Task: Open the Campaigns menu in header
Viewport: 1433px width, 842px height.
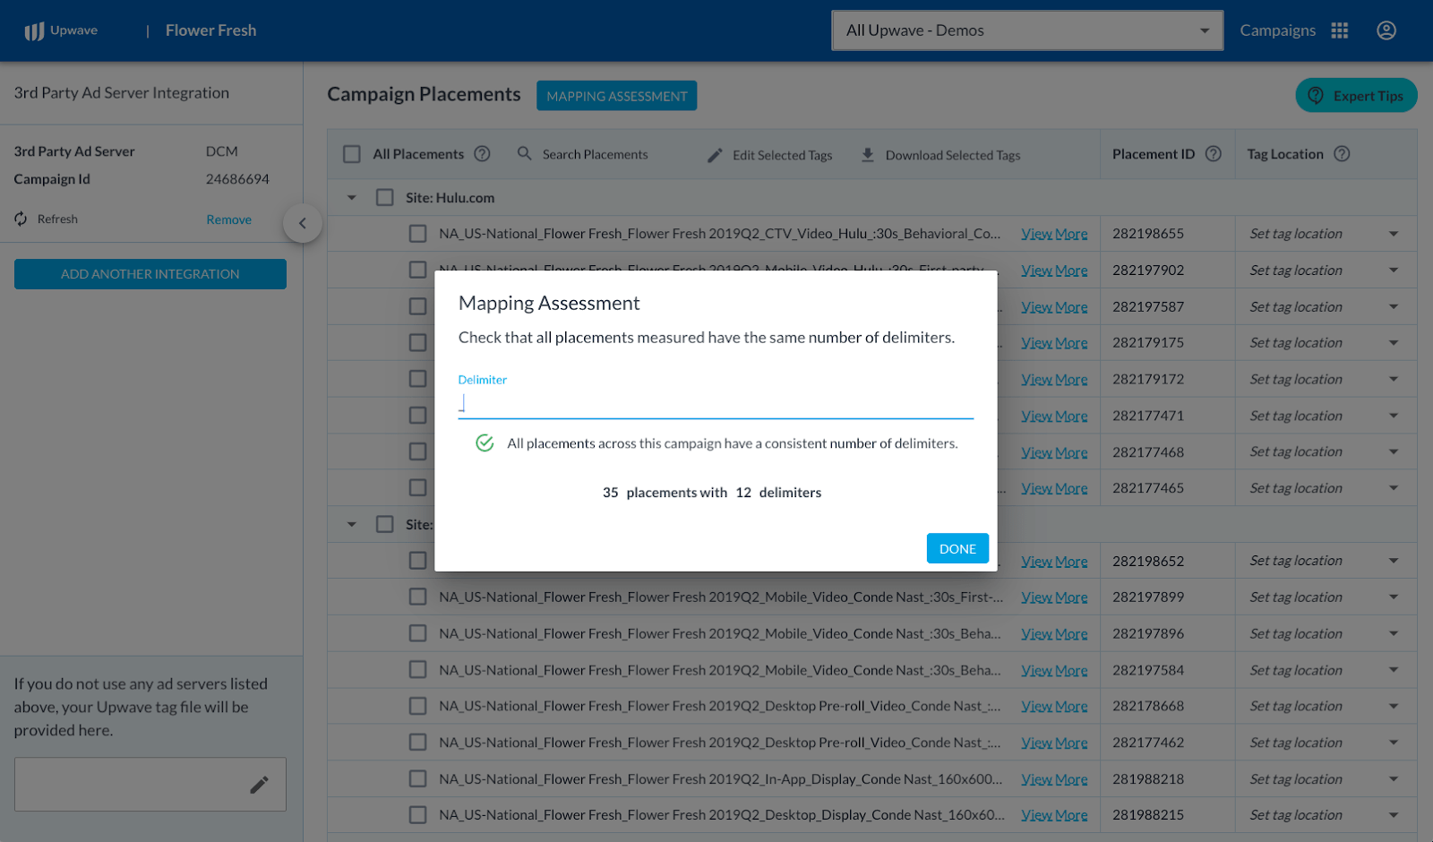Action: click(x=1277, y=30)
